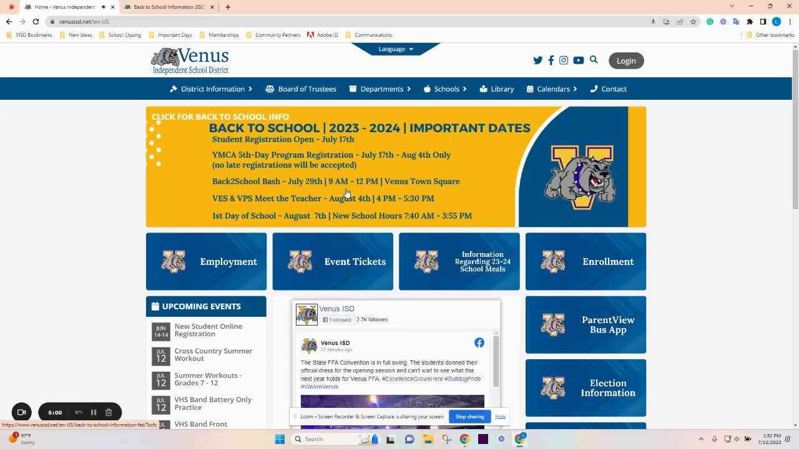Viewport: 799px width, 449px height.
Task: Click the address bar URL field
Action: (x=350, y=21)
